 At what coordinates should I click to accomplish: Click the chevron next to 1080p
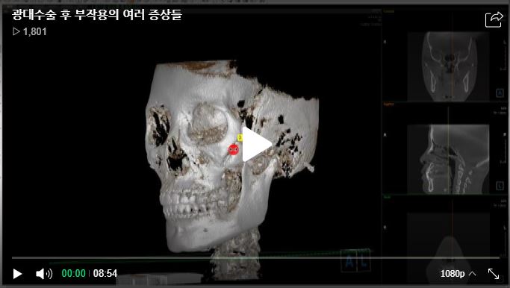[472, 274]
